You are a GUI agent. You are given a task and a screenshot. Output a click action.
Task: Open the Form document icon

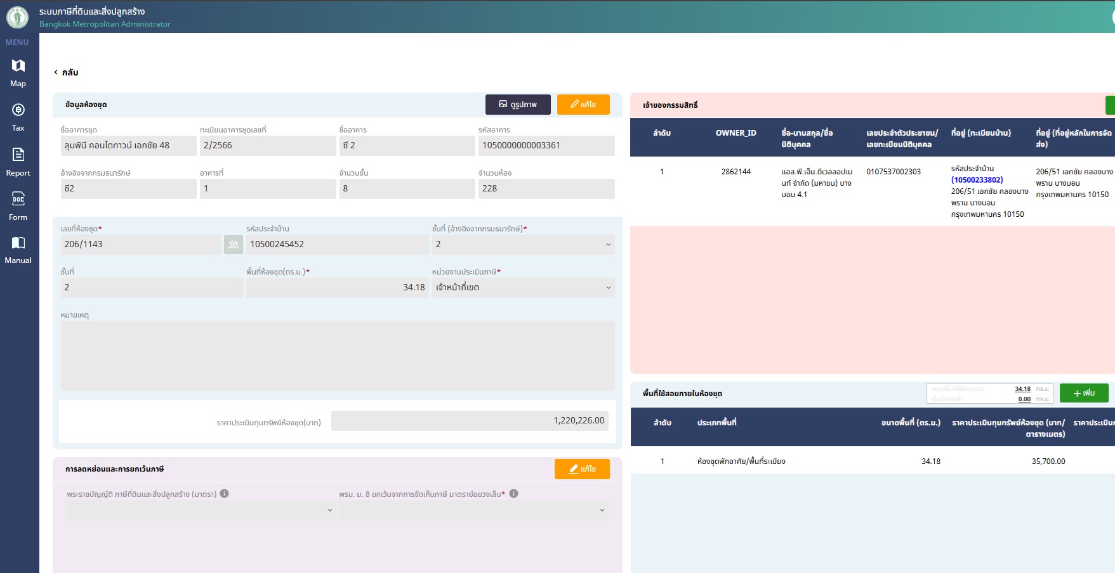pyautogui.click(x=18, y=199)
